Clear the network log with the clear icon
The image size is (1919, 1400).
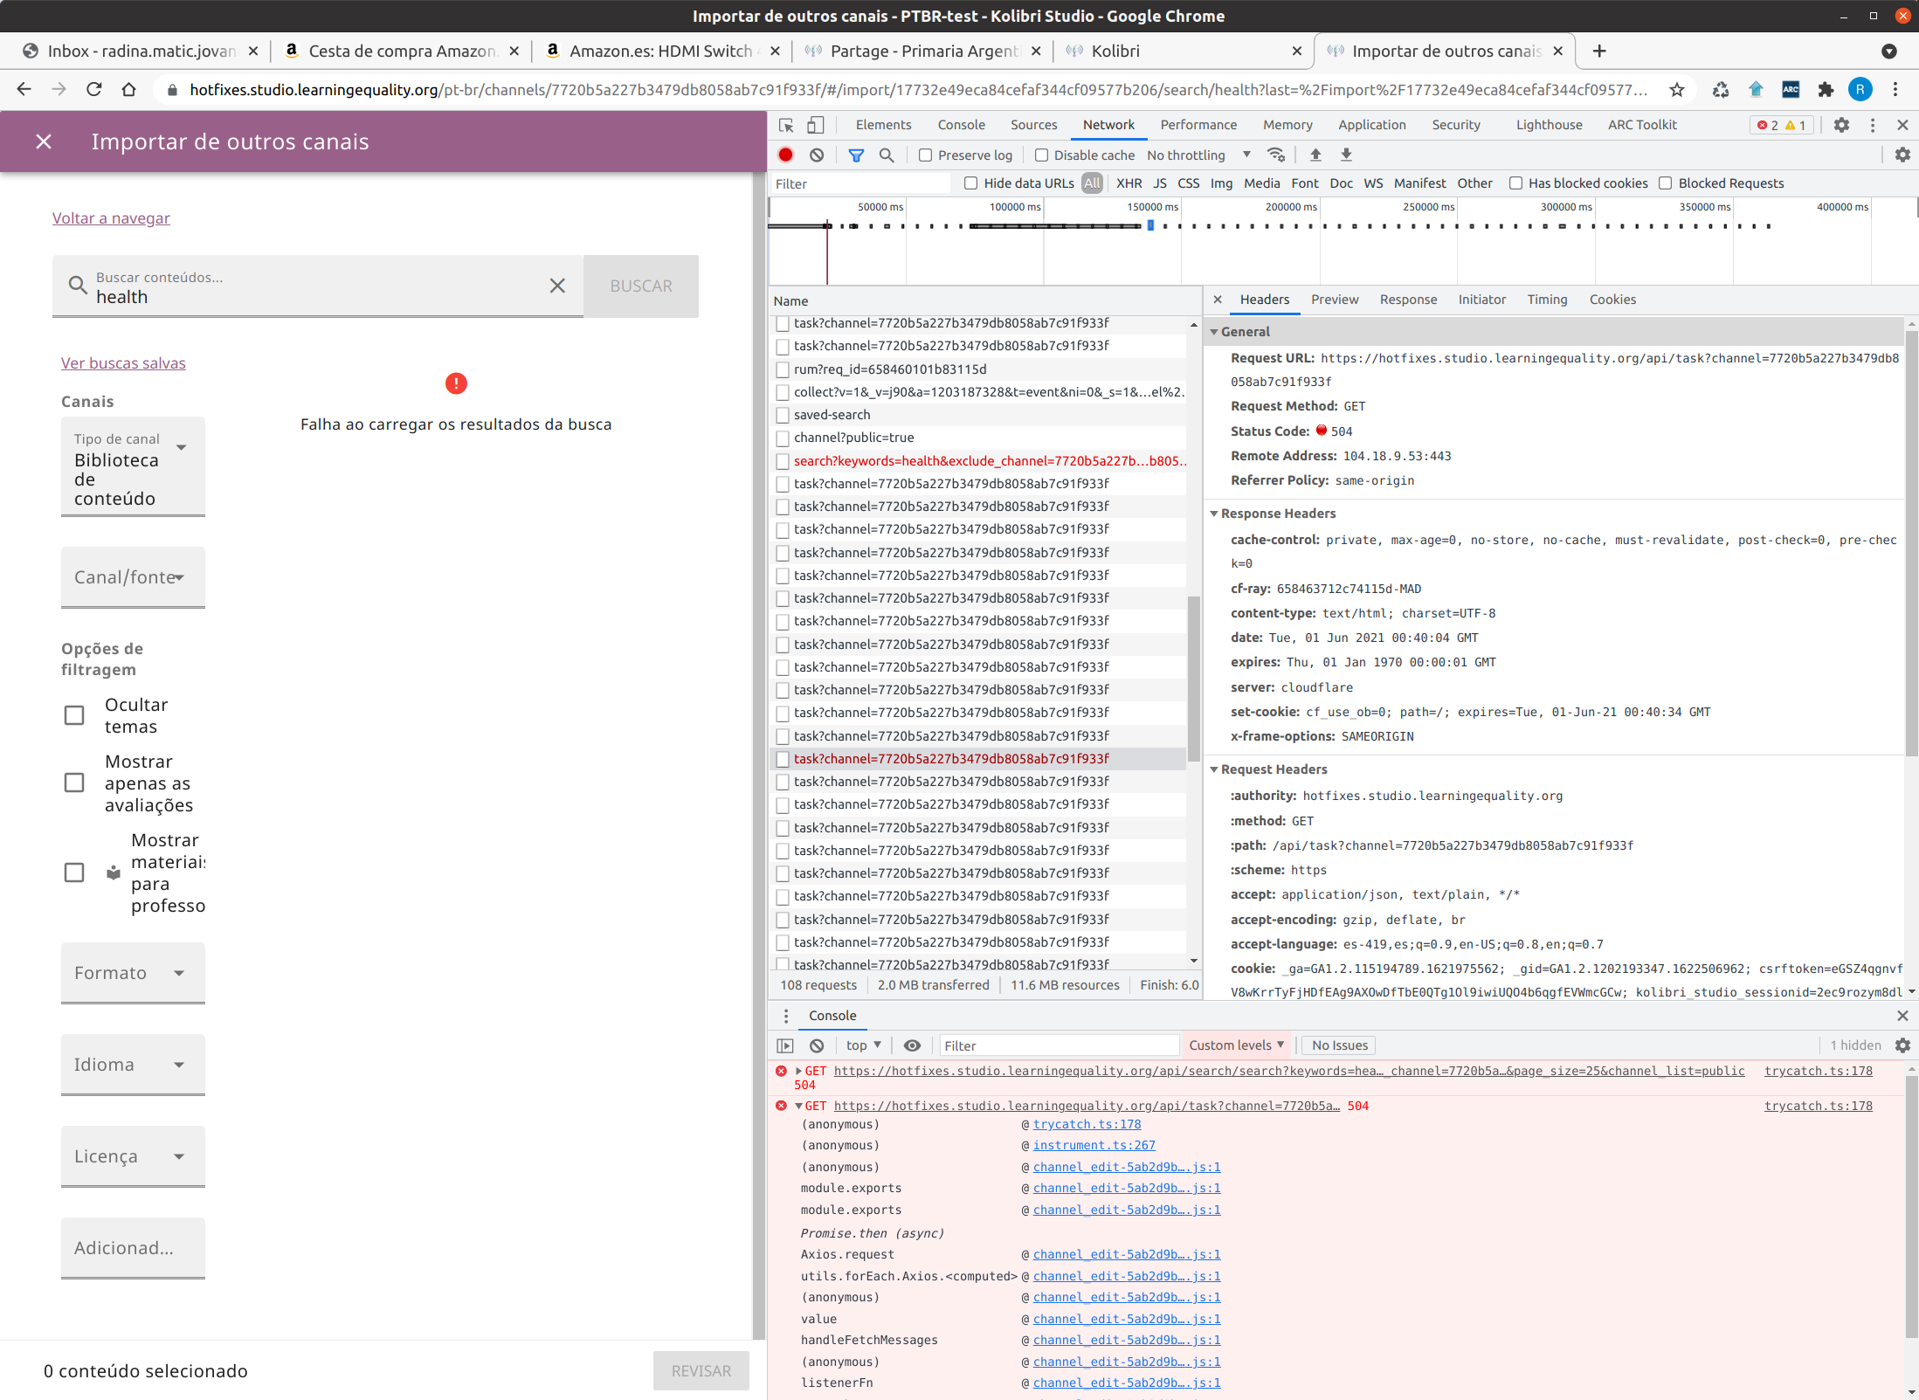point(816,155)
